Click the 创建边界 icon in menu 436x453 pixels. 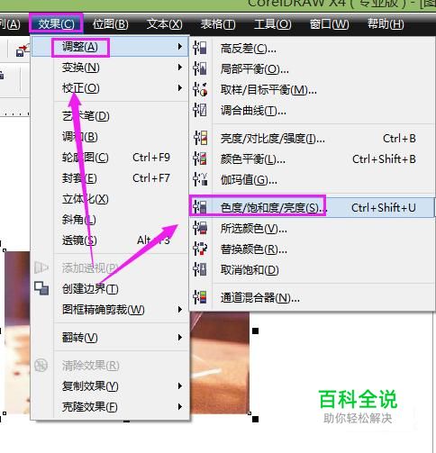coord(41,288)
